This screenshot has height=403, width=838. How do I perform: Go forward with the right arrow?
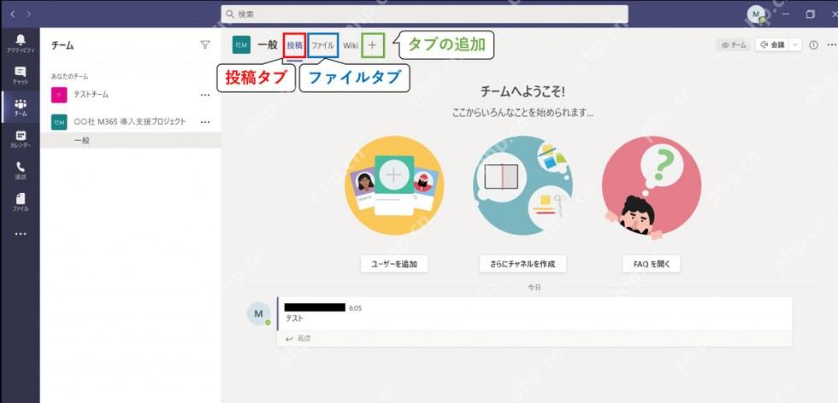28,15
